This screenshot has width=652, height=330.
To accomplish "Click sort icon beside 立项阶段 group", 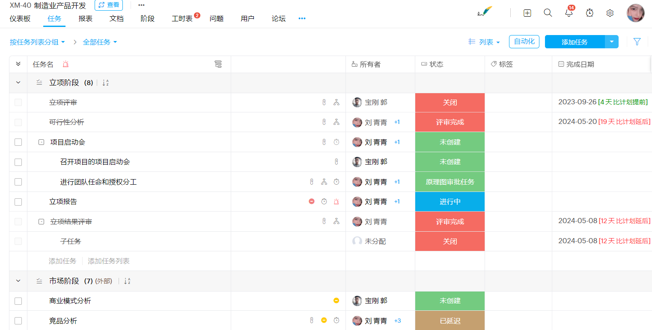I will point(106,83).
